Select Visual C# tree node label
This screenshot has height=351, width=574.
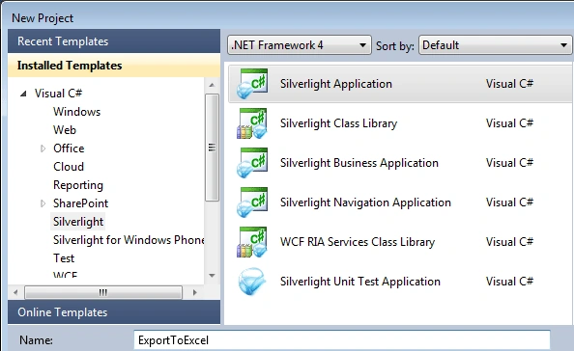(59, 94)
